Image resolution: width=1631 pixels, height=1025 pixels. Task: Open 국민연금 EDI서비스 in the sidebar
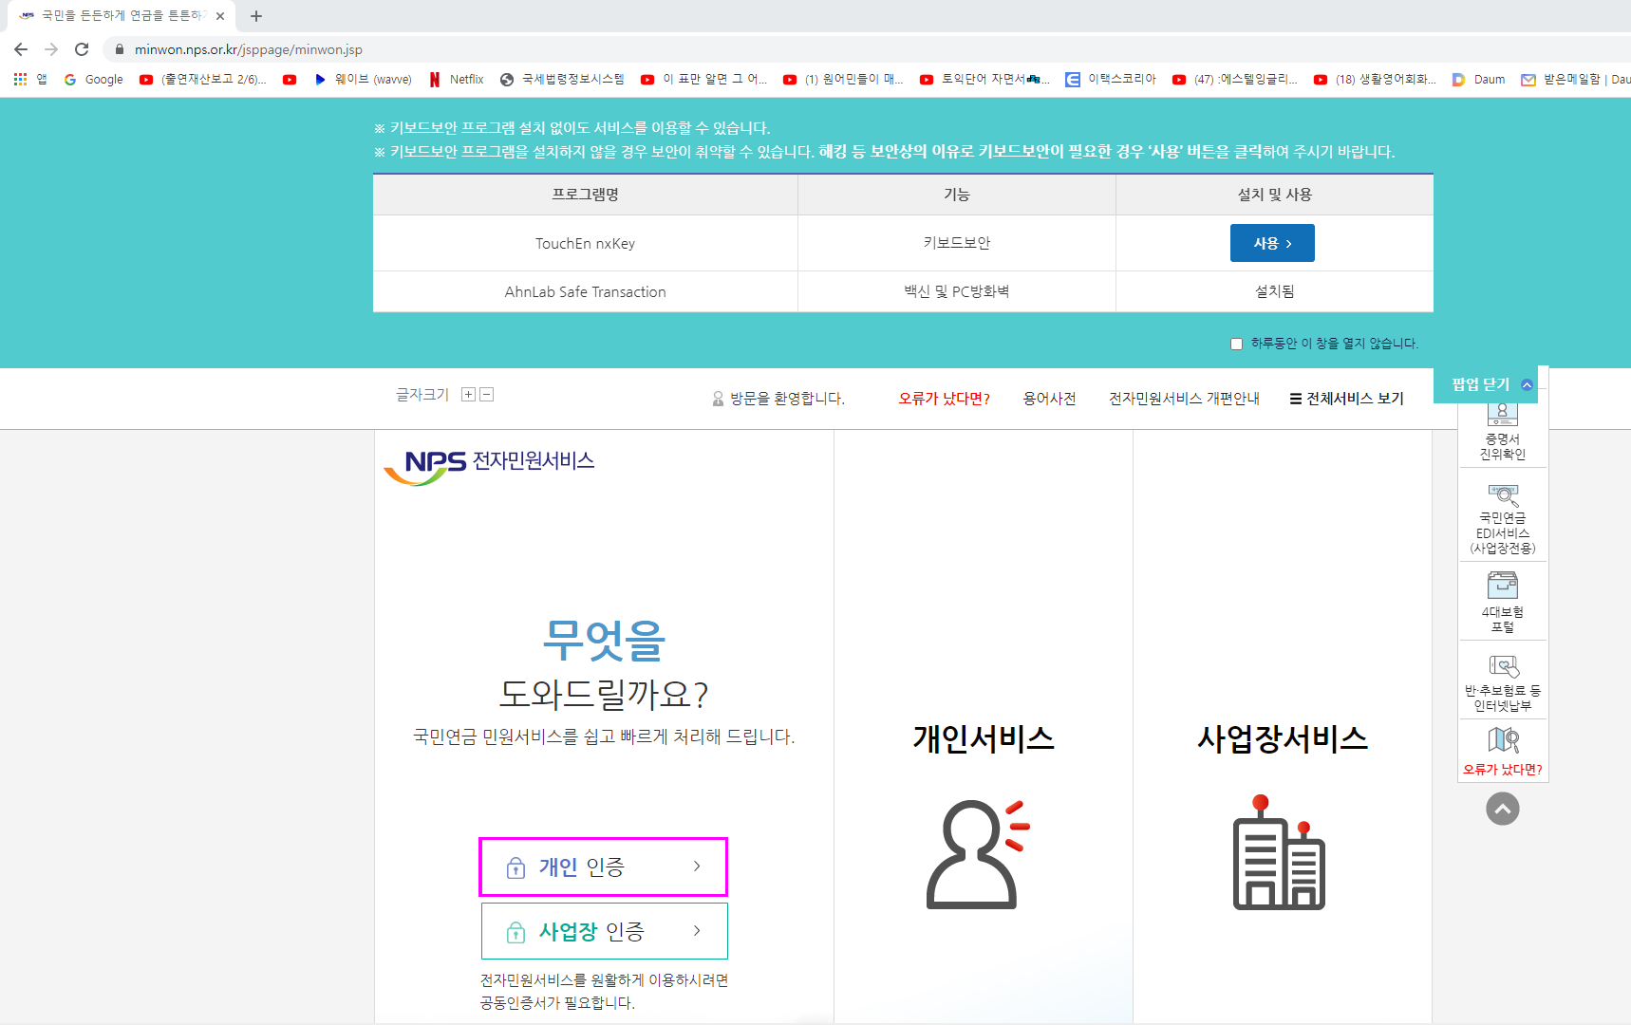(1503, 518)
